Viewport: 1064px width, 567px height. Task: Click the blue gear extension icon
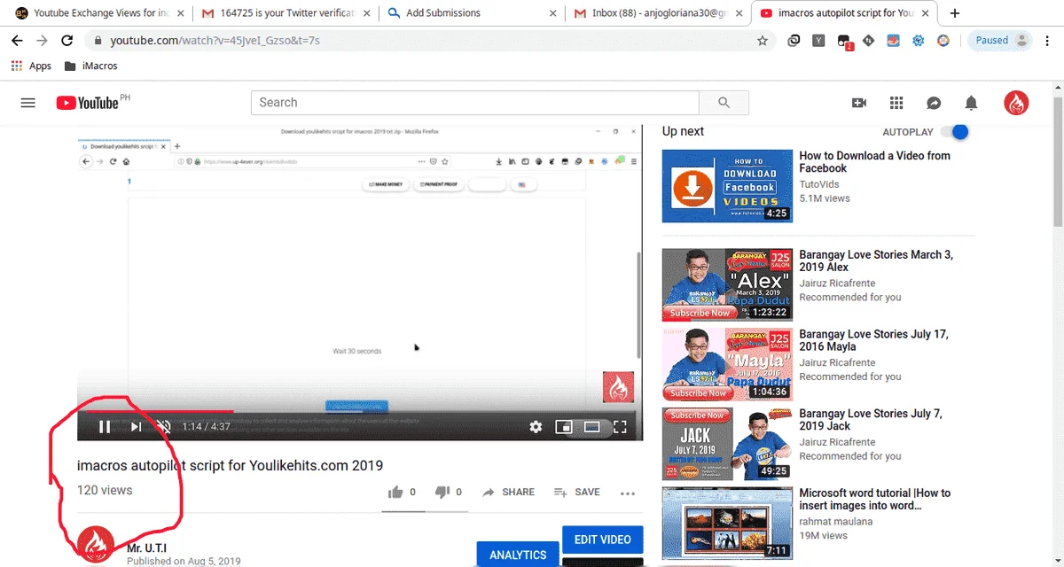[x=919, y=40]
